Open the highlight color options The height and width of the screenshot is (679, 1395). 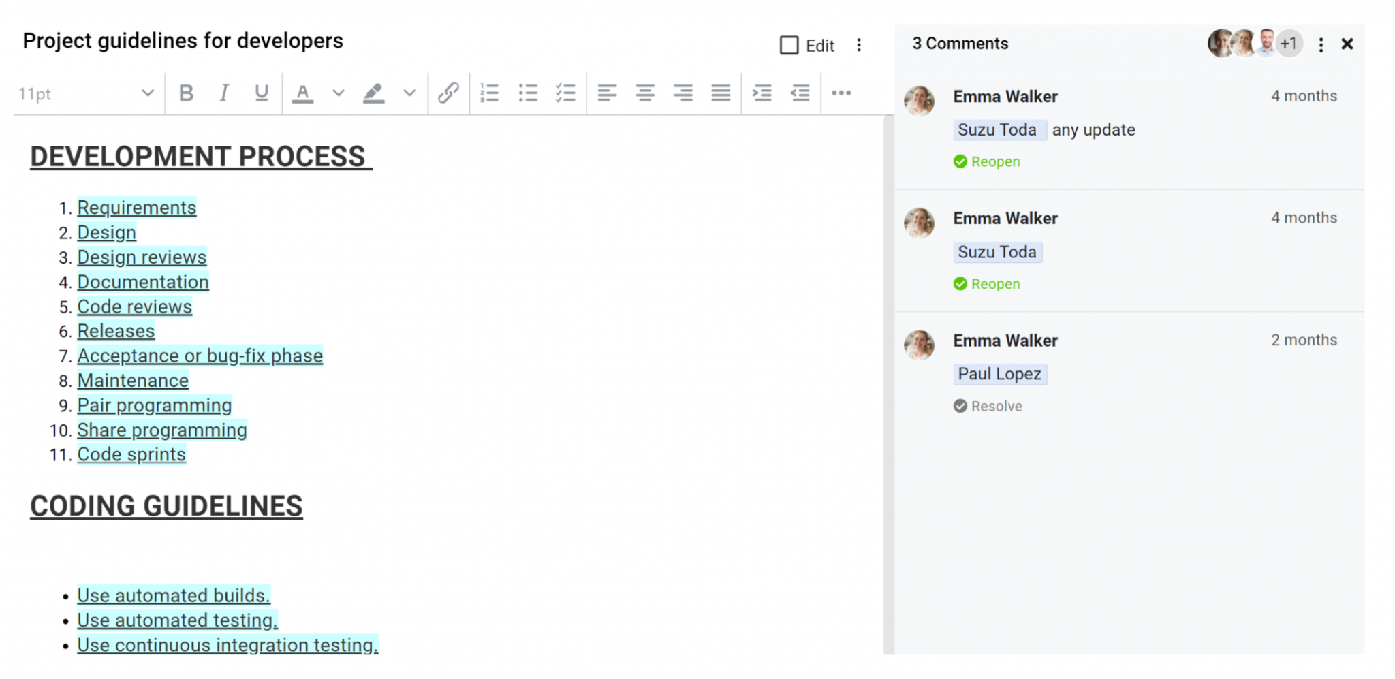pyautogui.click(x=409, y=93)
